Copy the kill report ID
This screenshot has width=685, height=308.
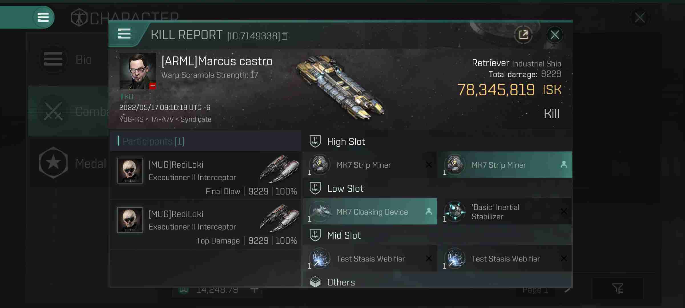[x=285, y=36]
